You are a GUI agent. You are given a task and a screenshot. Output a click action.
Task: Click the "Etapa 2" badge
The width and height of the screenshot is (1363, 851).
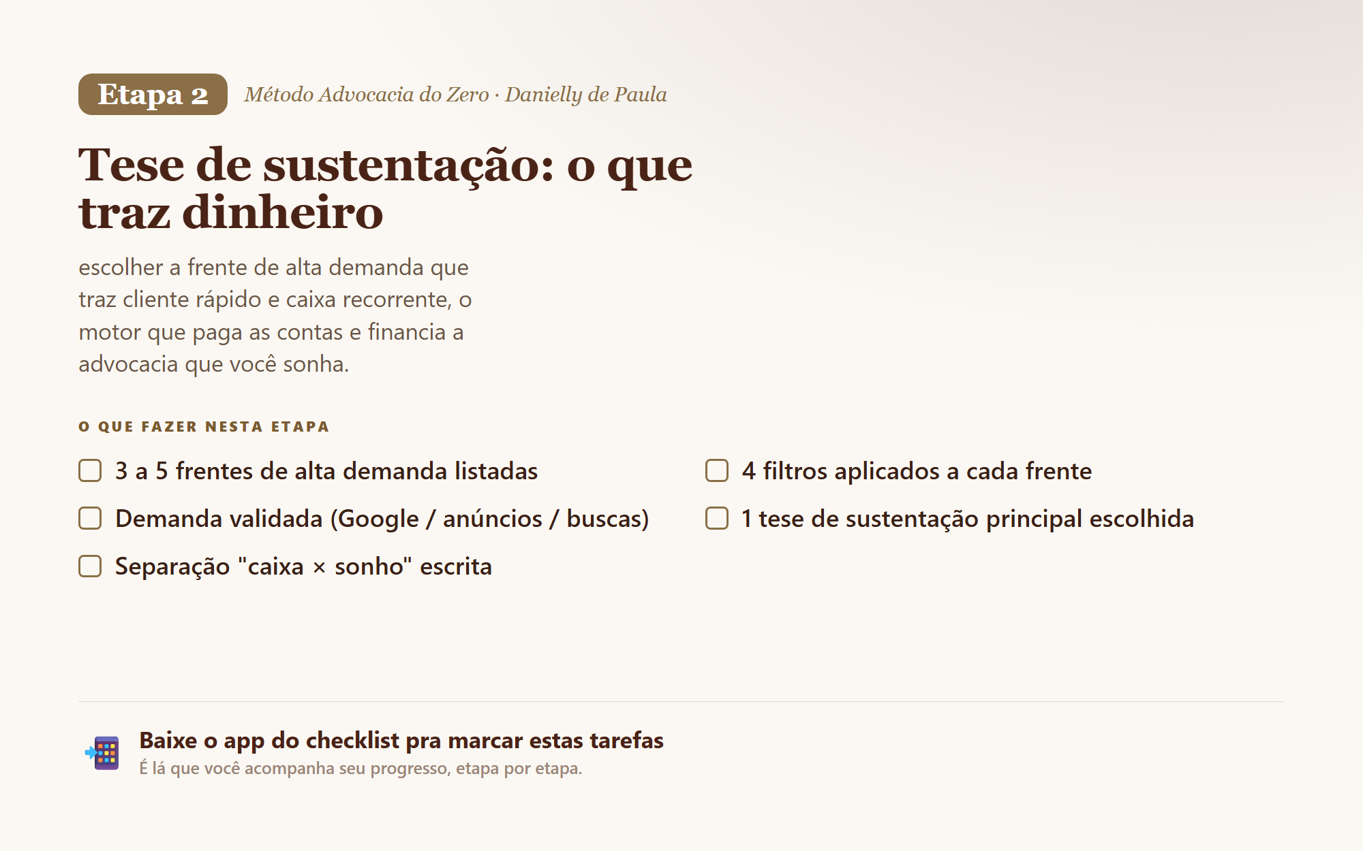153,94
